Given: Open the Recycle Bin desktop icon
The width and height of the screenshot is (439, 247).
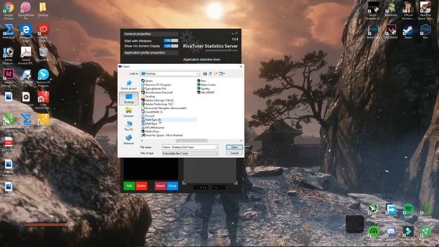Looking at the screenshot, I should coord(43,54).
